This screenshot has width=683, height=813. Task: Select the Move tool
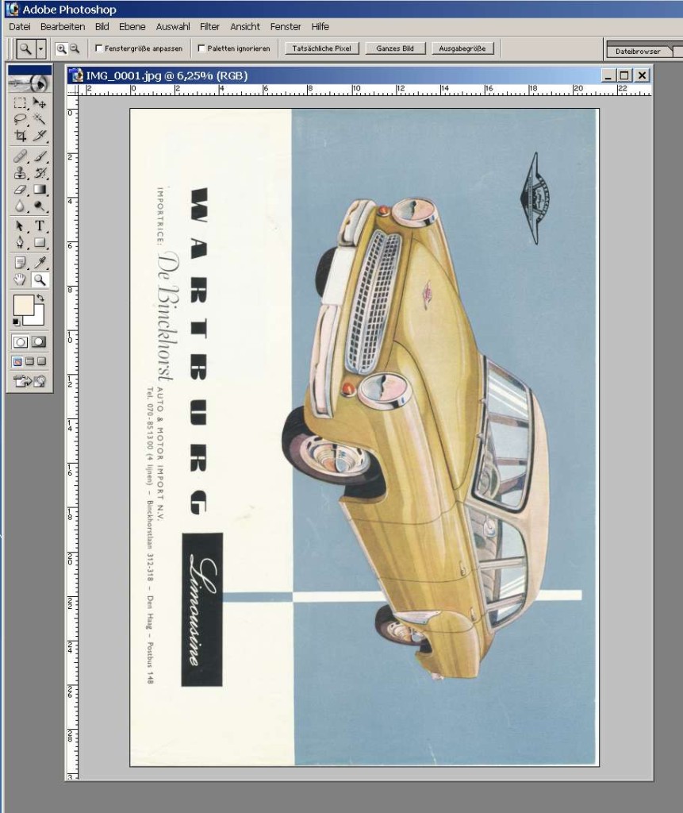[x=40, y=102]
